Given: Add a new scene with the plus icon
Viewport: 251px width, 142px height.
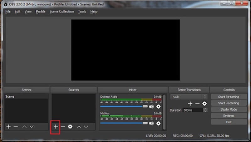Looking at the screenshot, I should tap(8, 127).
